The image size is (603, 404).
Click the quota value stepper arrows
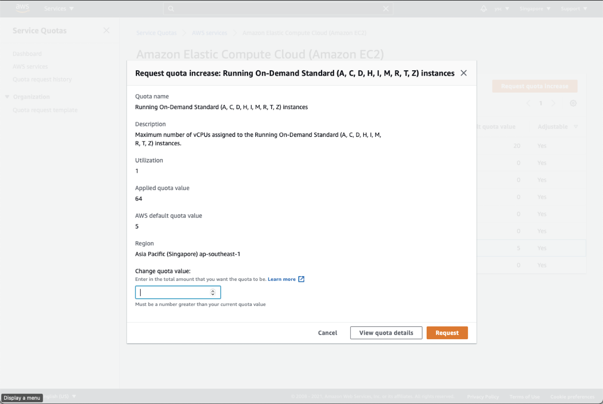pos(213,292)
